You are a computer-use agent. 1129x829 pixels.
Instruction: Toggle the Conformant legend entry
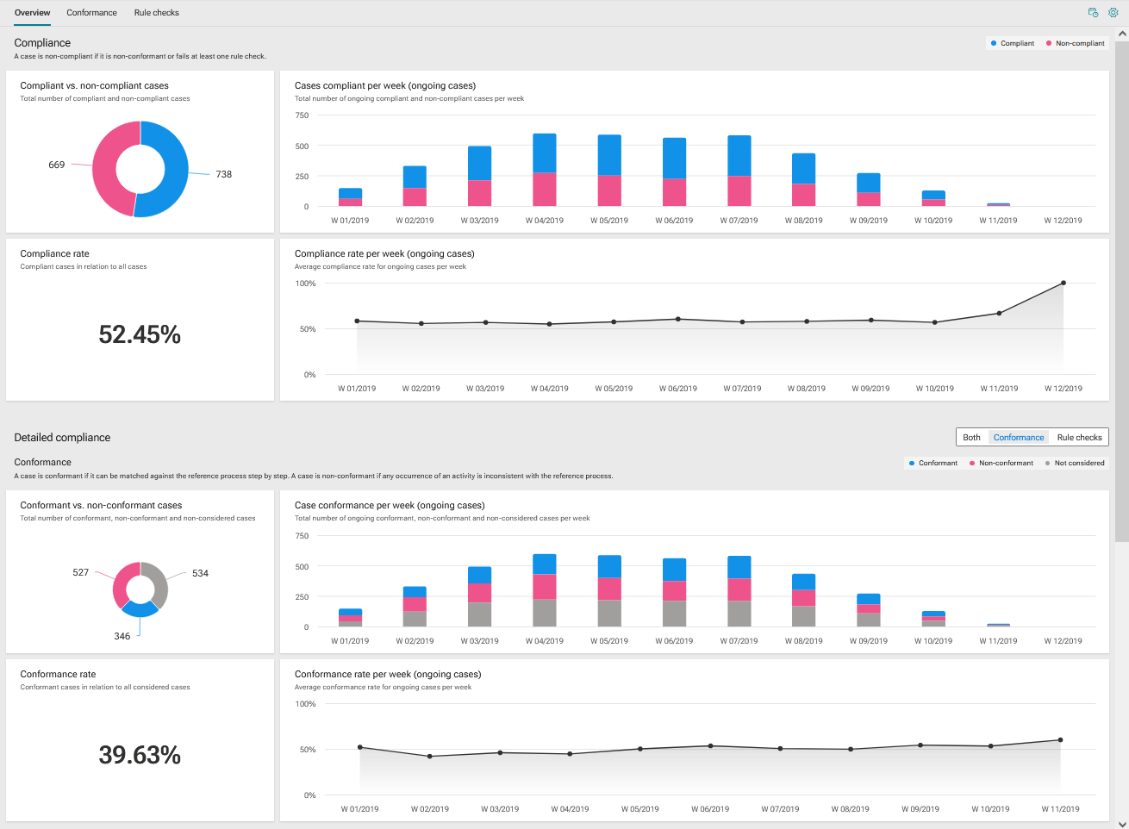[x=933, y=463]
